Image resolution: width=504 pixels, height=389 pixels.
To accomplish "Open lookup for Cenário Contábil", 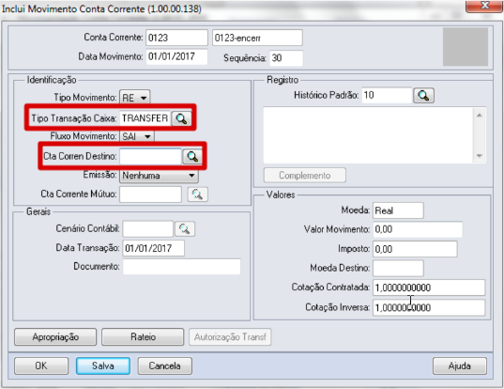I will [x=185, y=228].
